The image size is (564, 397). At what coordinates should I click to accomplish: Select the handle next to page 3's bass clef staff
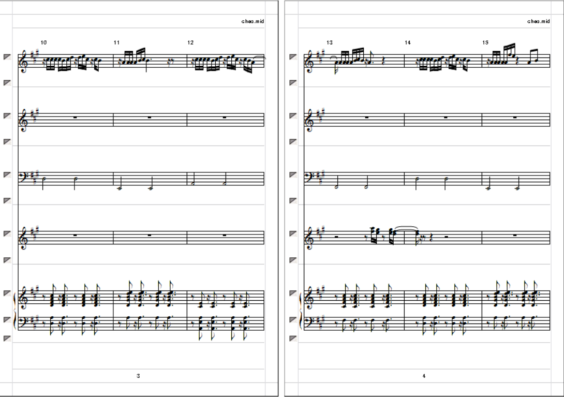click(7, 174)
